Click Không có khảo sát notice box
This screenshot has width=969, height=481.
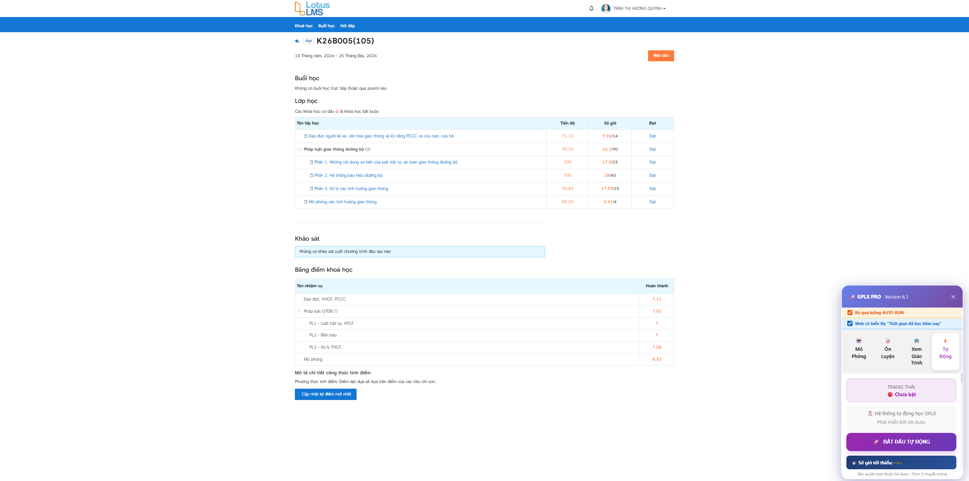pos(420,252)
